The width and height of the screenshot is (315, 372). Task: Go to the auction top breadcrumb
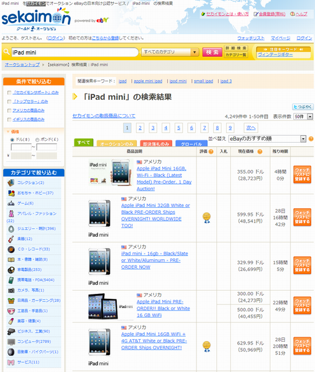22,64
